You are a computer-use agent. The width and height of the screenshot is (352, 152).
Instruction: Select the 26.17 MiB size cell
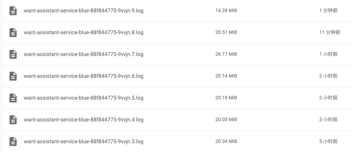point(226,54)
